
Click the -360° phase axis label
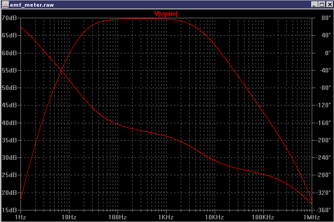[x=324, y=210]
